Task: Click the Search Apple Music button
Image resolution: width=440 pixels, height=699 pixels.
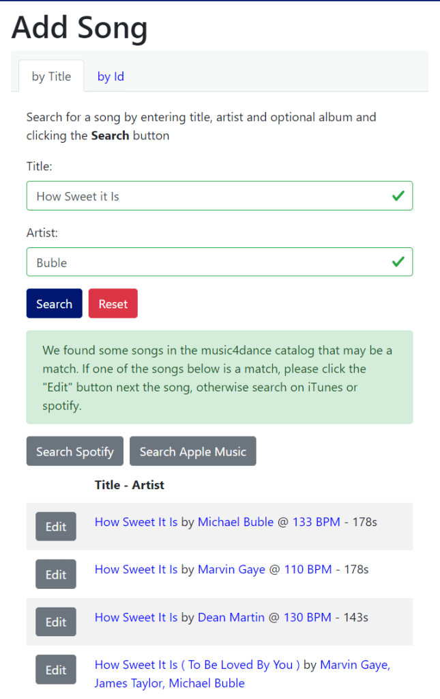Action: (192, 452)
